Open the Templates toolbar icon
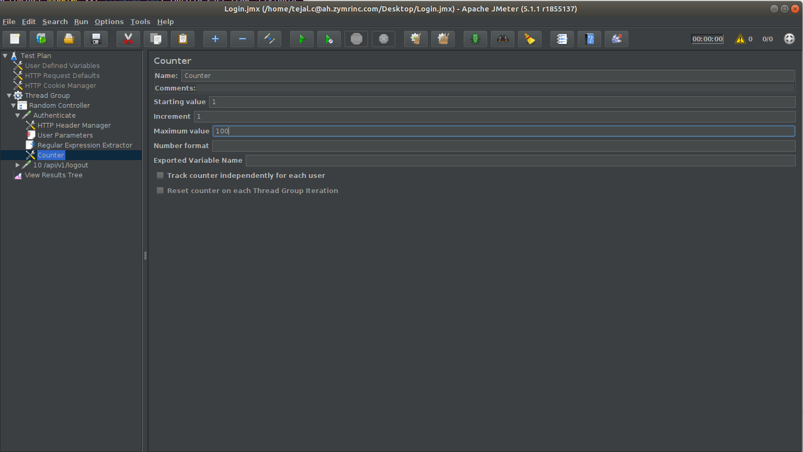This screenshot has width=803, height=452. (41, 39)
